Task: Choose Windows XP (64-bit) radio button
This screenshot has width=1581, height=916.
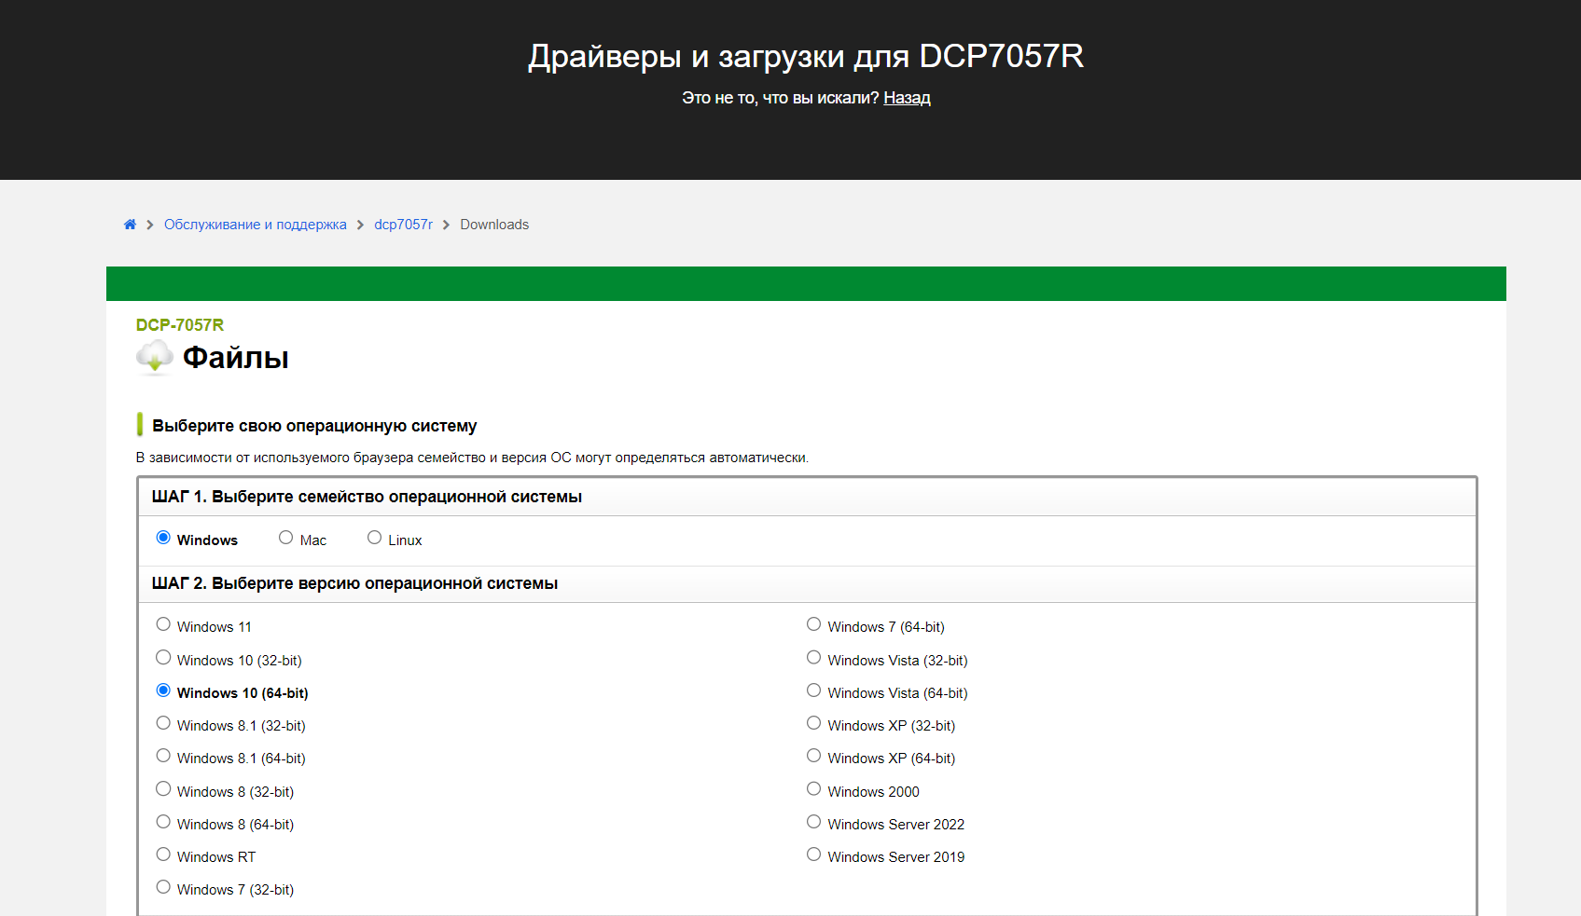Action: (814, 756)
